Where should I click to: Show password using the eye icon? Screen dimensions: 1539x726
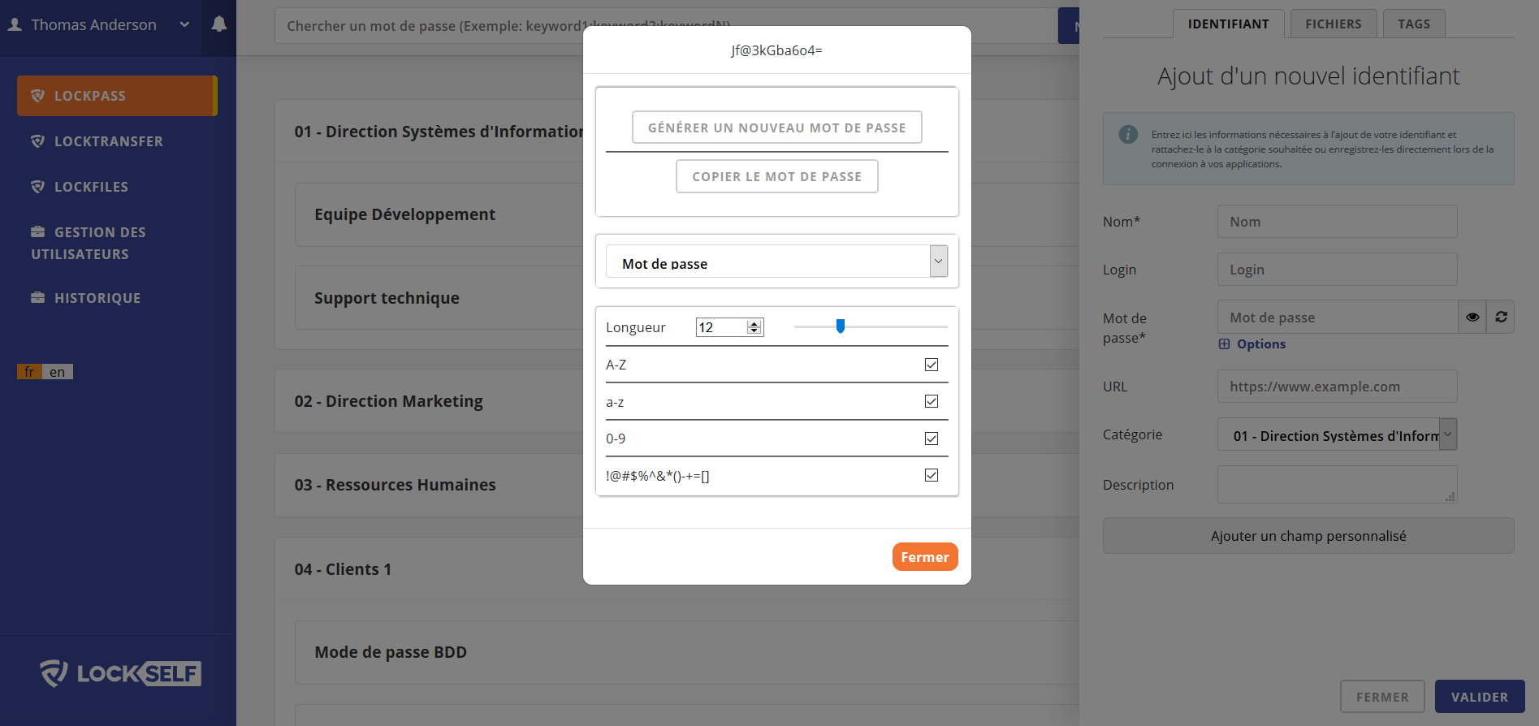(x=1472, y=318)
